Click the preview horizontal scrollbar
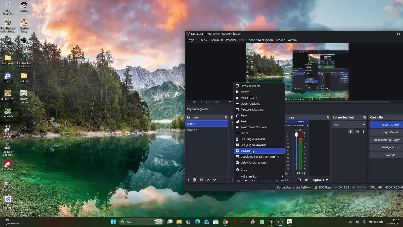Image resolution: width=403 pixels, height=227 pixels. [338, 102]
